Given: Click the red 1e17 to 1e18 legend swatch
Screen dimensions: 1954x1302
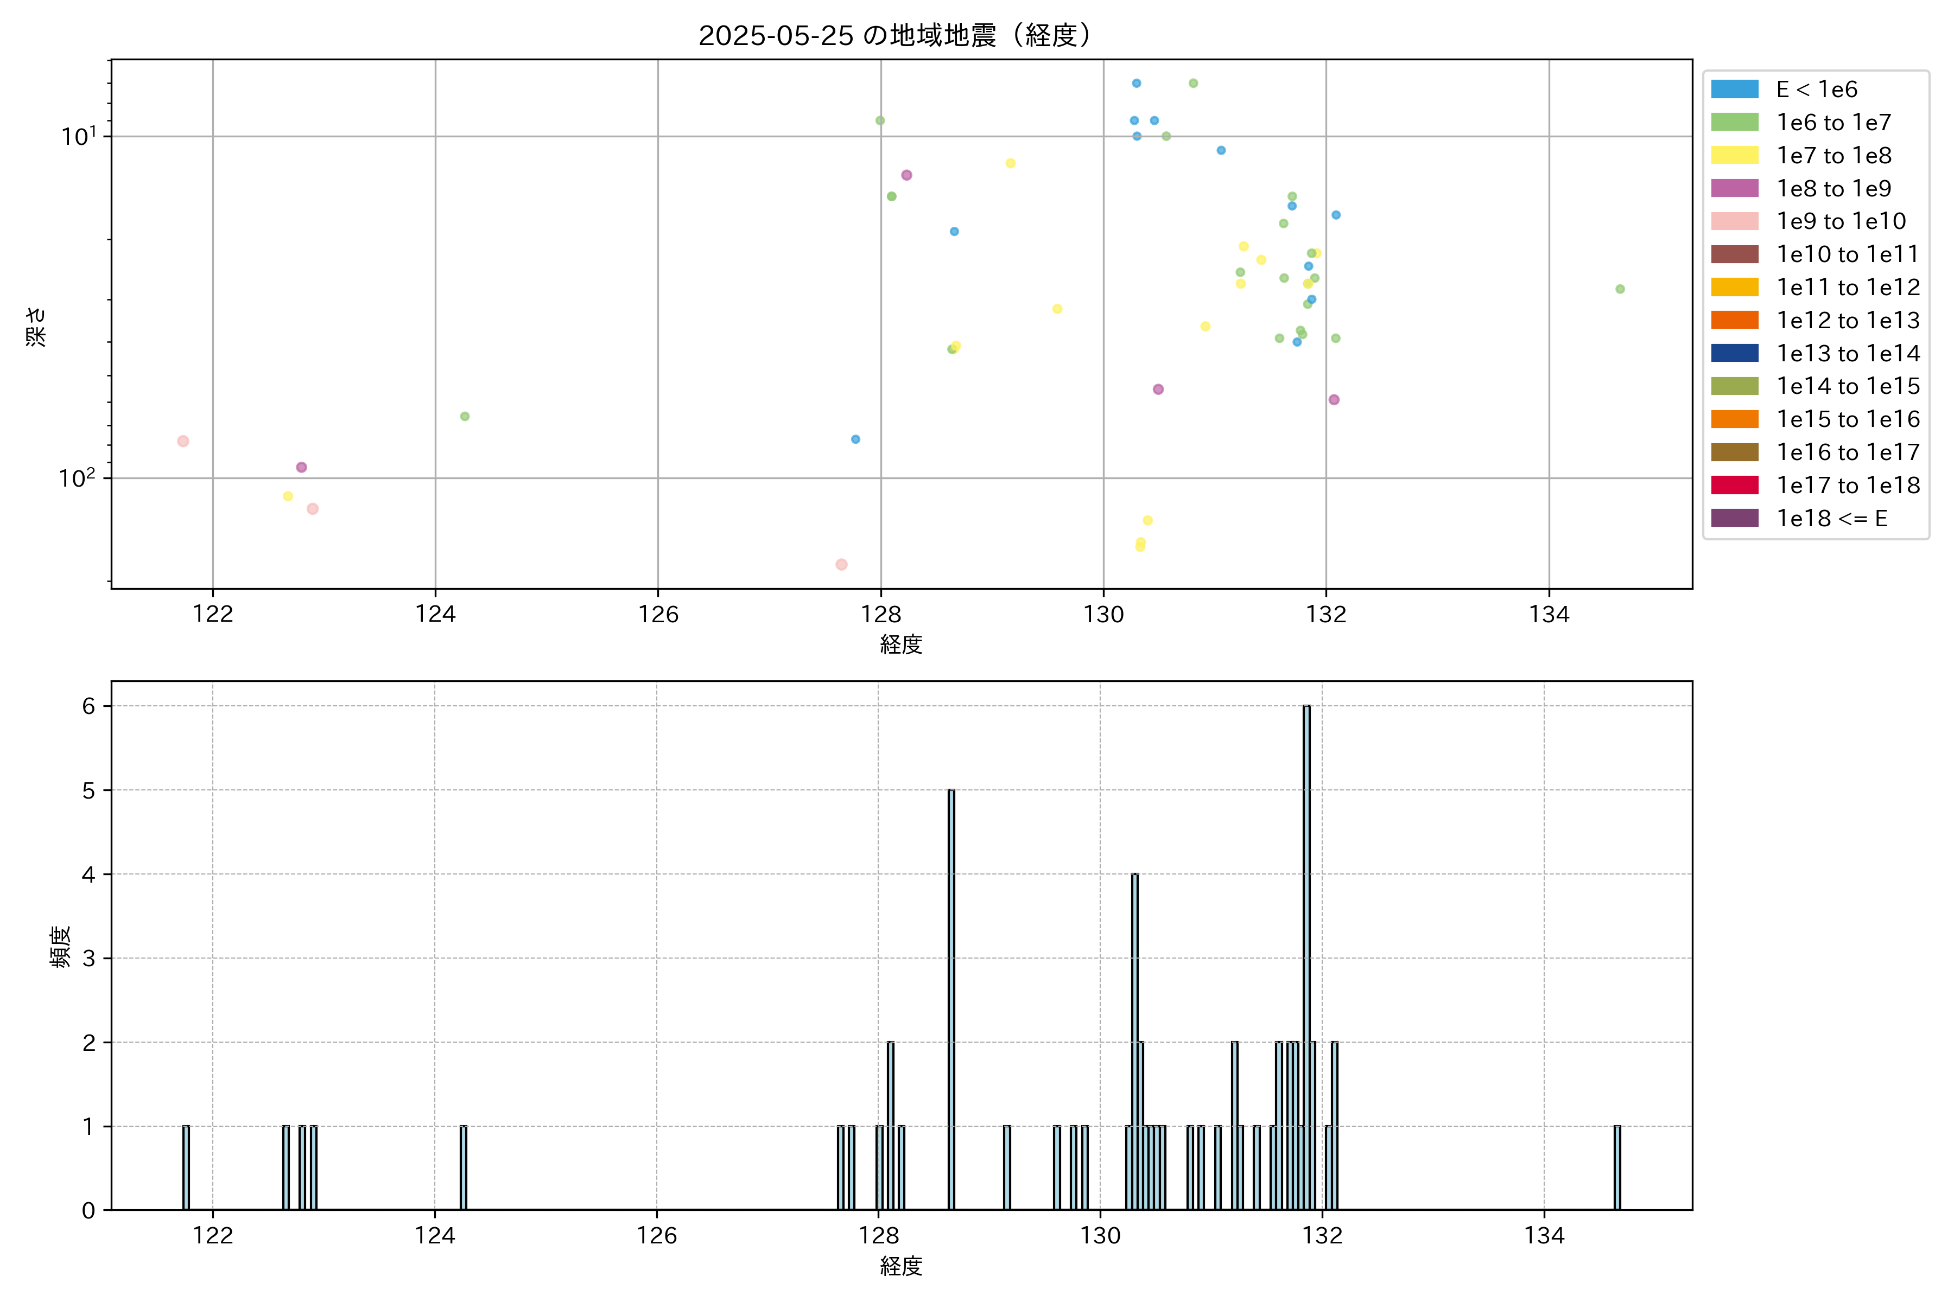Looking at the screenshot, I should pyautogui.click(x=1734, y=485).
